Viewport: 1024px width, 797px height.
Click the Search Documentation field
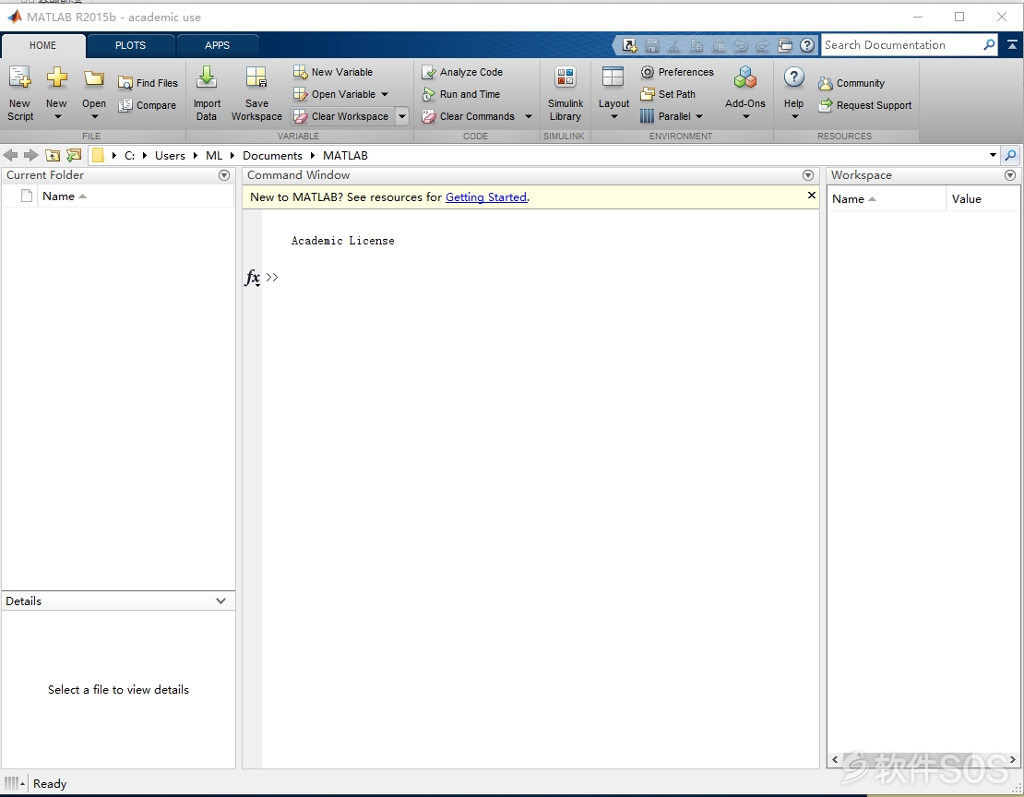pos(901,44)
